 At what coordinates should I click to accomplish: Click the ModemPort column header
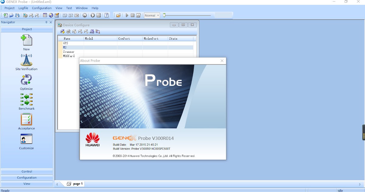(x=155, y=39)
